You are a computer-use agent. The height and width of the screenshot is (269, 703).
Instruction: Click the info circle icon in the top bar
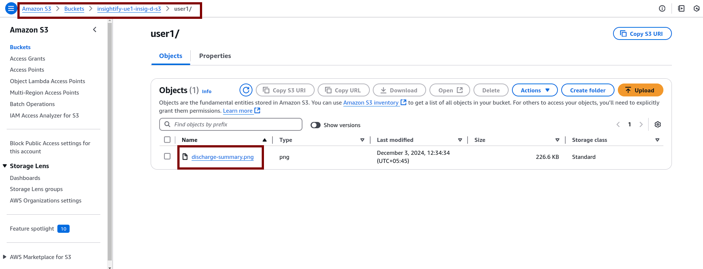662,8
